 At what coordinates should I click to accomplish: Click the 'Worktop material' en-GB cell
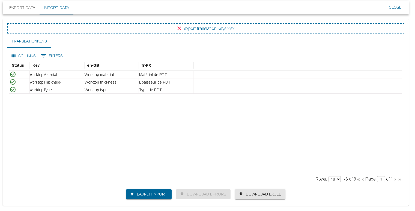111,75
